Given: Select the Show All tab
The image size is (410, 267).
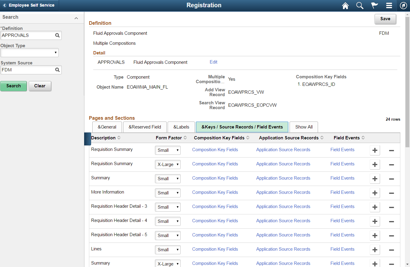Looking at the screenshot, I should (x=303, y=127).
